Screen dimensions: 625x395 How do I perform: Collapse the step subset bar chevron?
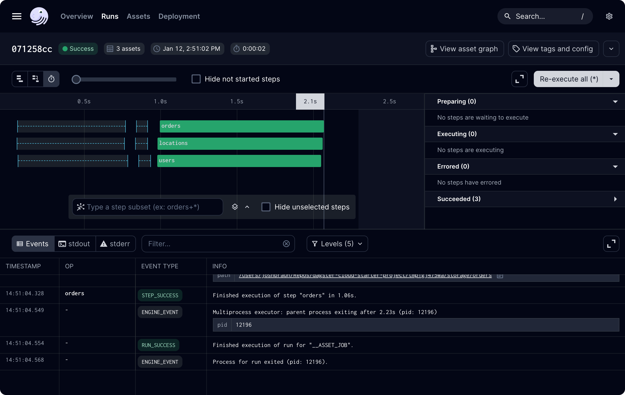coord(247,207)
